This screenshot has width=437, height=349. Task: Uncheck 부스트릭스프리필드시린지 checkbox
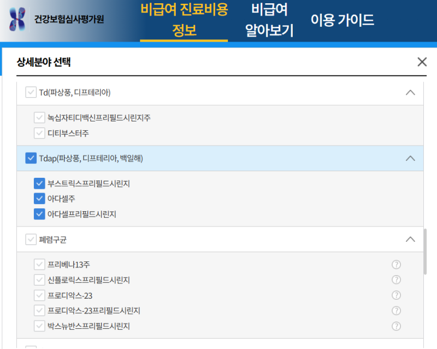39,183
